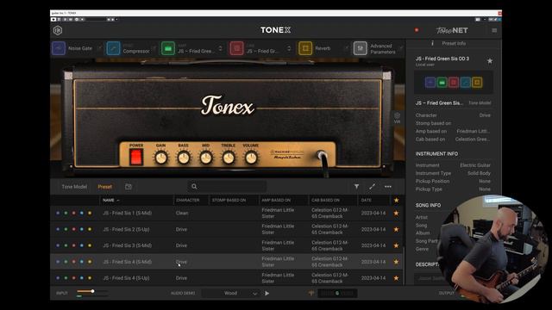Adjust the INPUT level slider

click(x=92, y=291)
